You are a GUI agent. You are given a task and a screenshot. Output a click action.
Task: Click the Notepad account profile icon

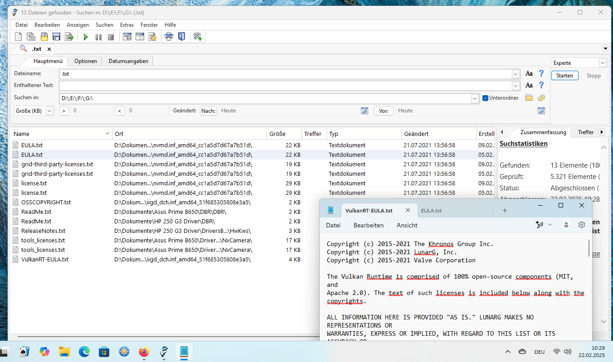pos(566,225)
